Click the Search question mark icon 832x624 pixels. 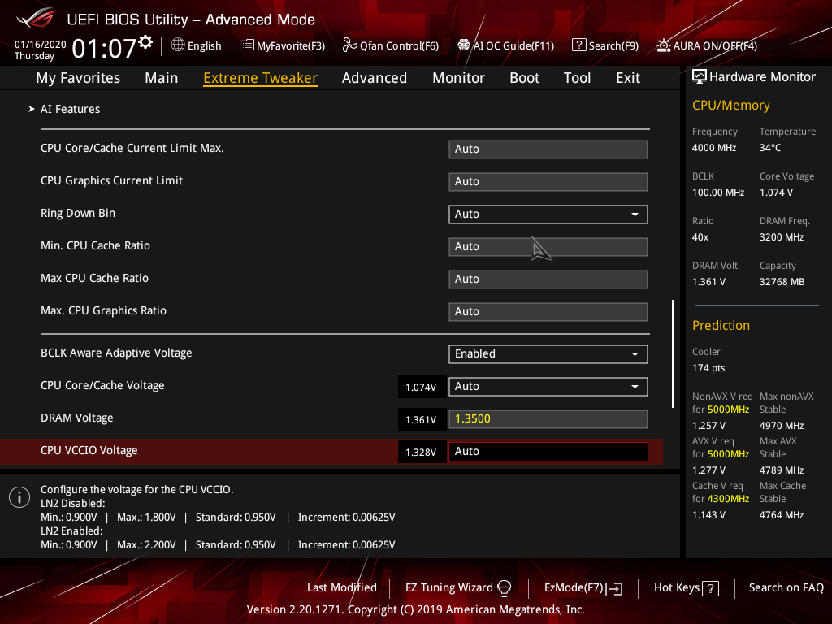[x=578, y=45]
